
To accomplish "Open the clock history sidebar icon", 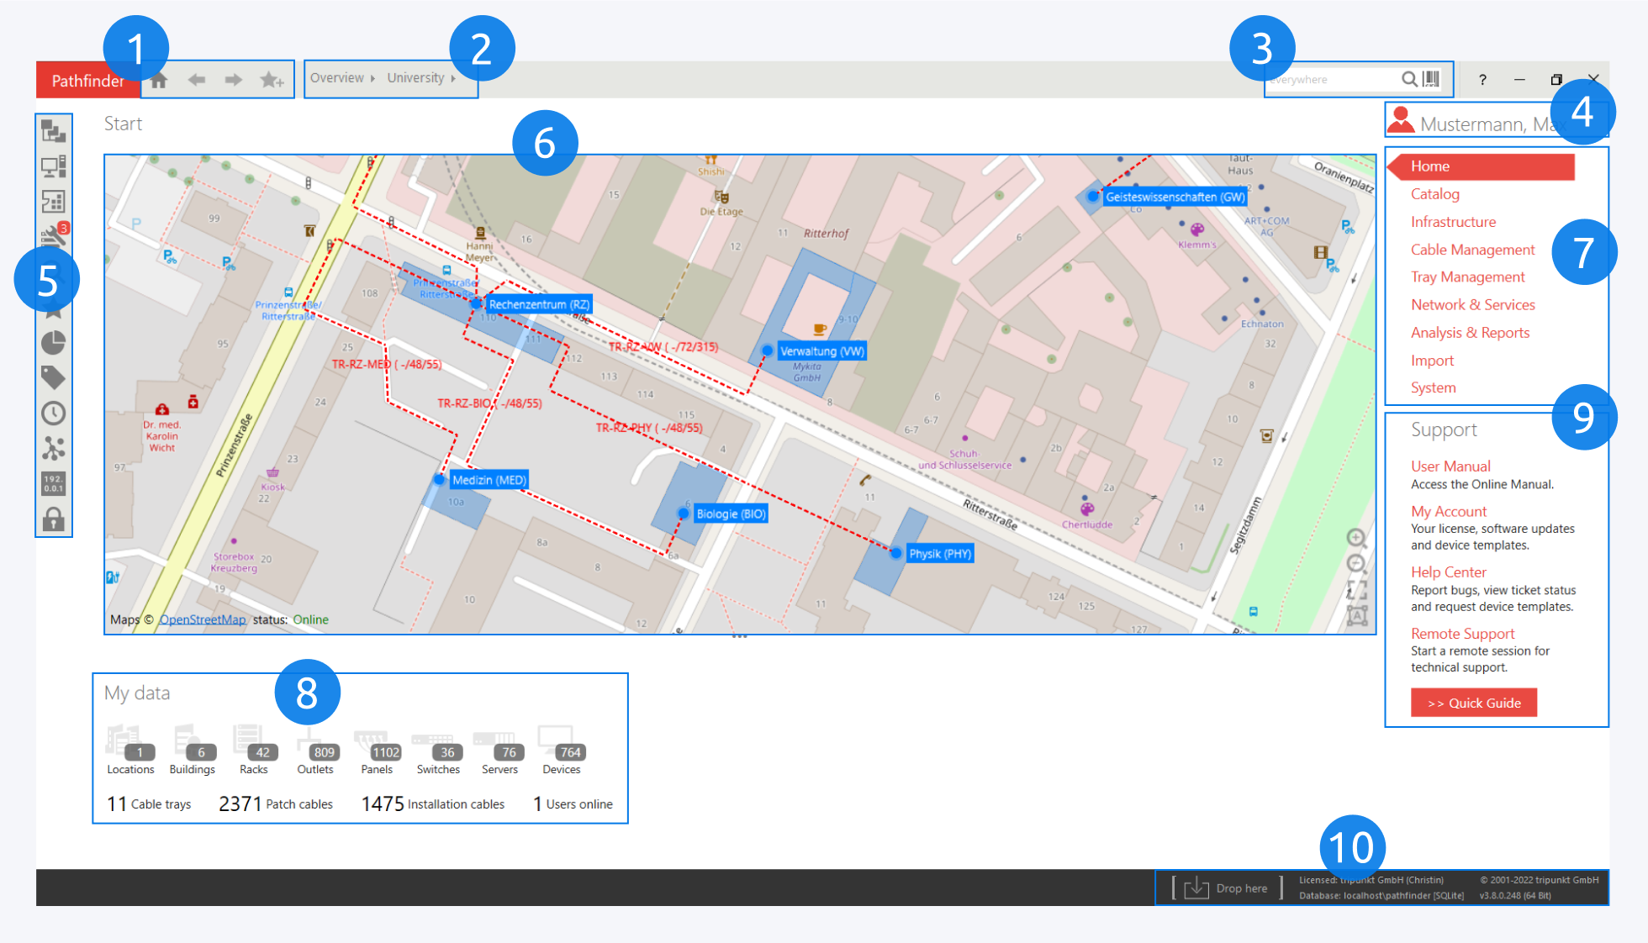I will 53,413.
